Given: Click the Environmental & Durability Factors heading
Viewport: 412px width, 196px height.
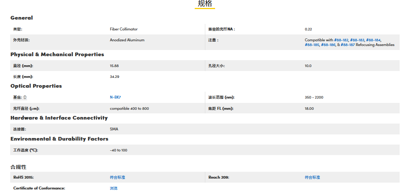Looking at the screenshot, I should 59,139.
